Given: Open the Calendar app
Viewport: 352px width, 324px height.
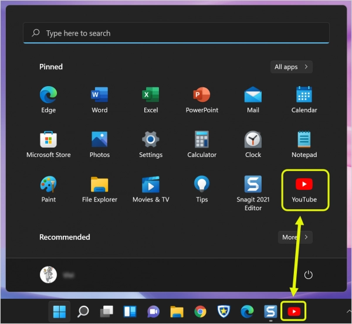Looking at the screenshot, I should point(304,100).
